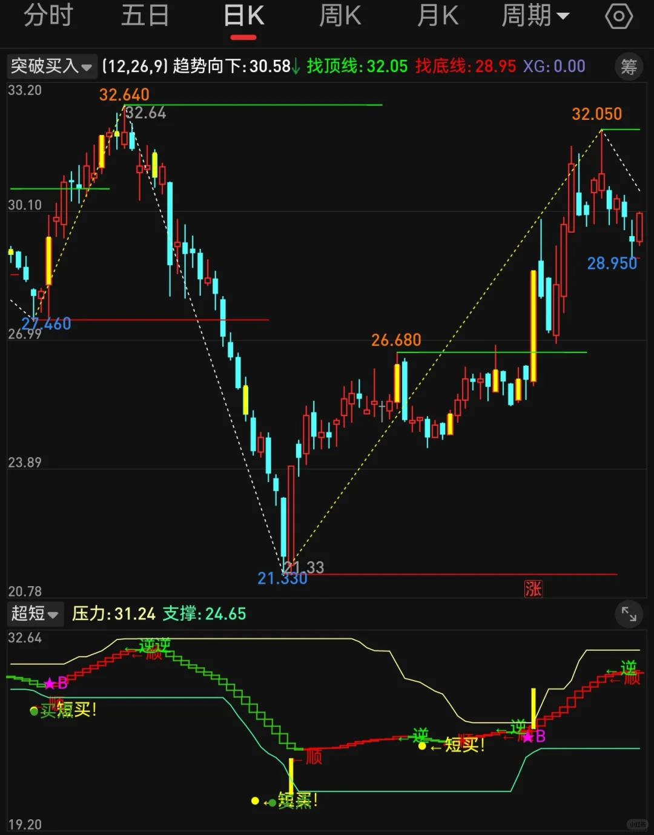Viewport: 654px width, 835px height.
Task: Click the 压力:31.24 label
Action: coord(114,614)
